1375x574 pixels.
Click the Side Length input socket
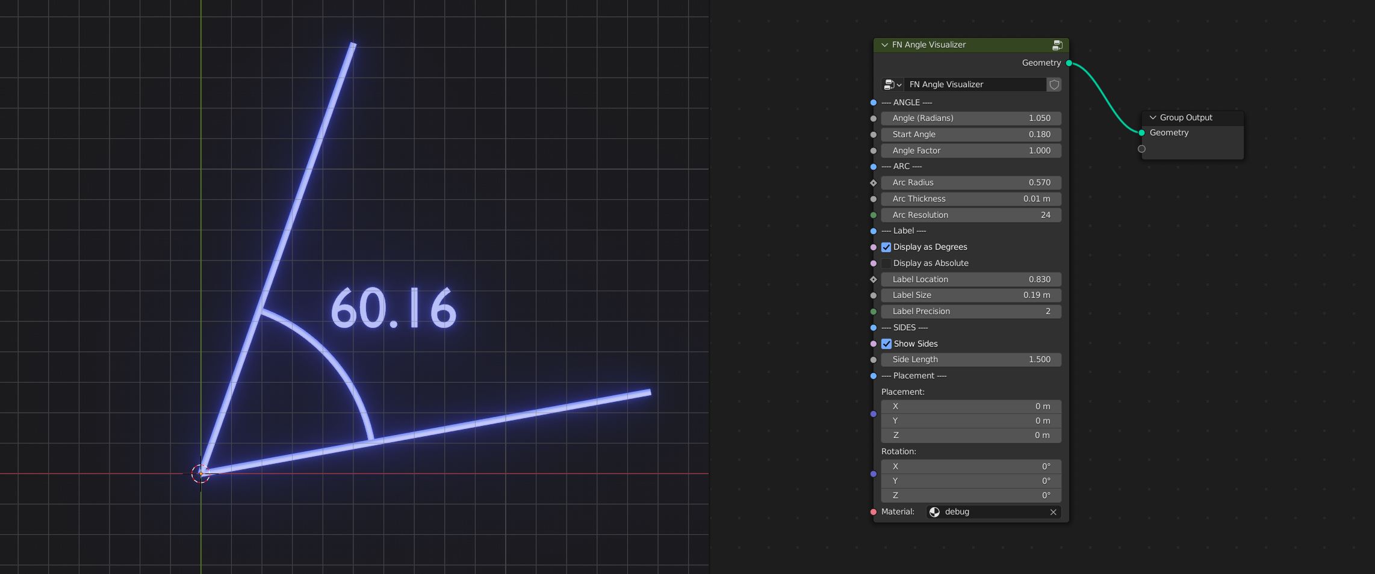click(x=874, y=360)
